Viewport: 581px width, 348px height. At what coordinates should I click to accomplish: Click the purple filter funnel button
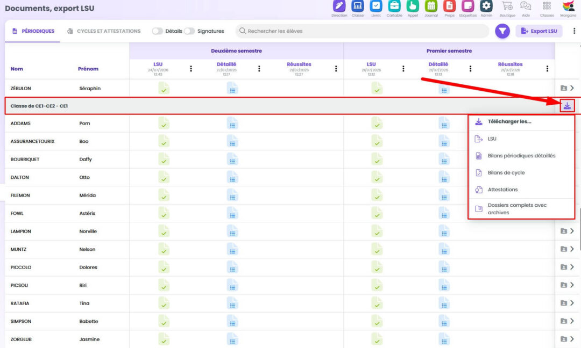point(502,31)
